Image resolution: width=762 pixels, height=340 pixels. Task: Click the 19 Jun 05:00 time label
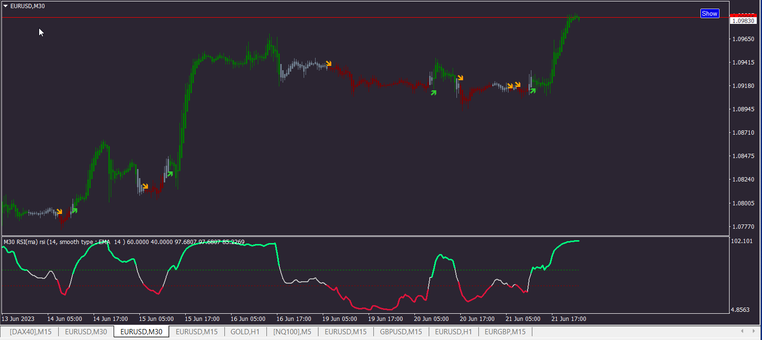[x=339, y=319]
